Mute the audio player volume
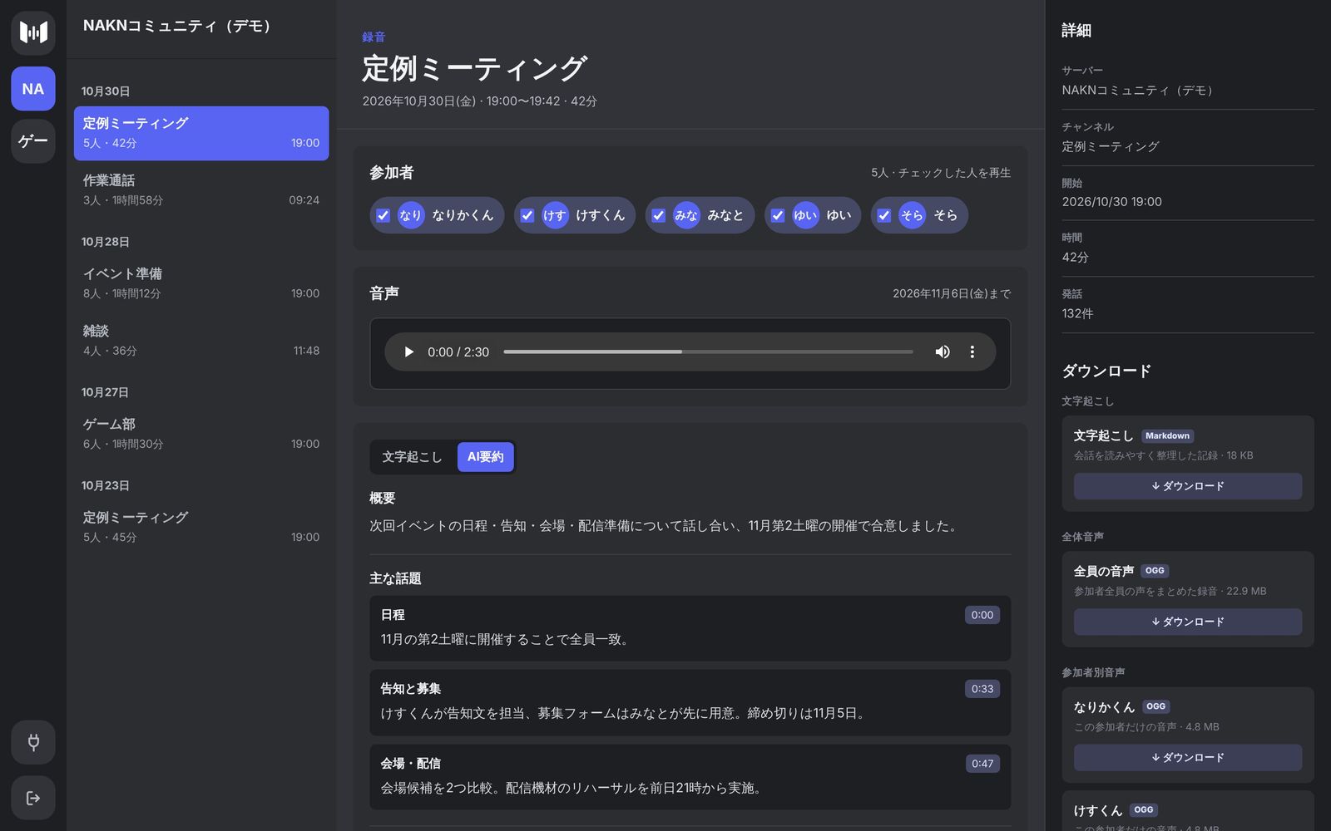The width and height of the screenshot is (1331, 831). pyautogui.click(x=943, y=352)
